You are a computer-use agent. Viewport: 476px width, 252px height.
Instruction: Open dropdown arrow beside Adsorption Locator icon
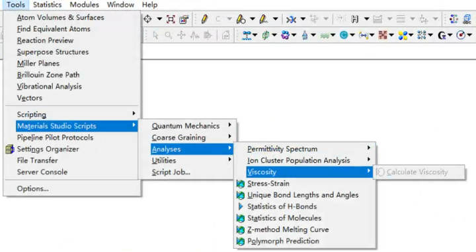(x=255, y=36)
